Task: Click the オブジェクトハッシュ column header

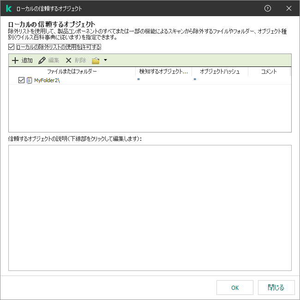Action: [220, 72]
